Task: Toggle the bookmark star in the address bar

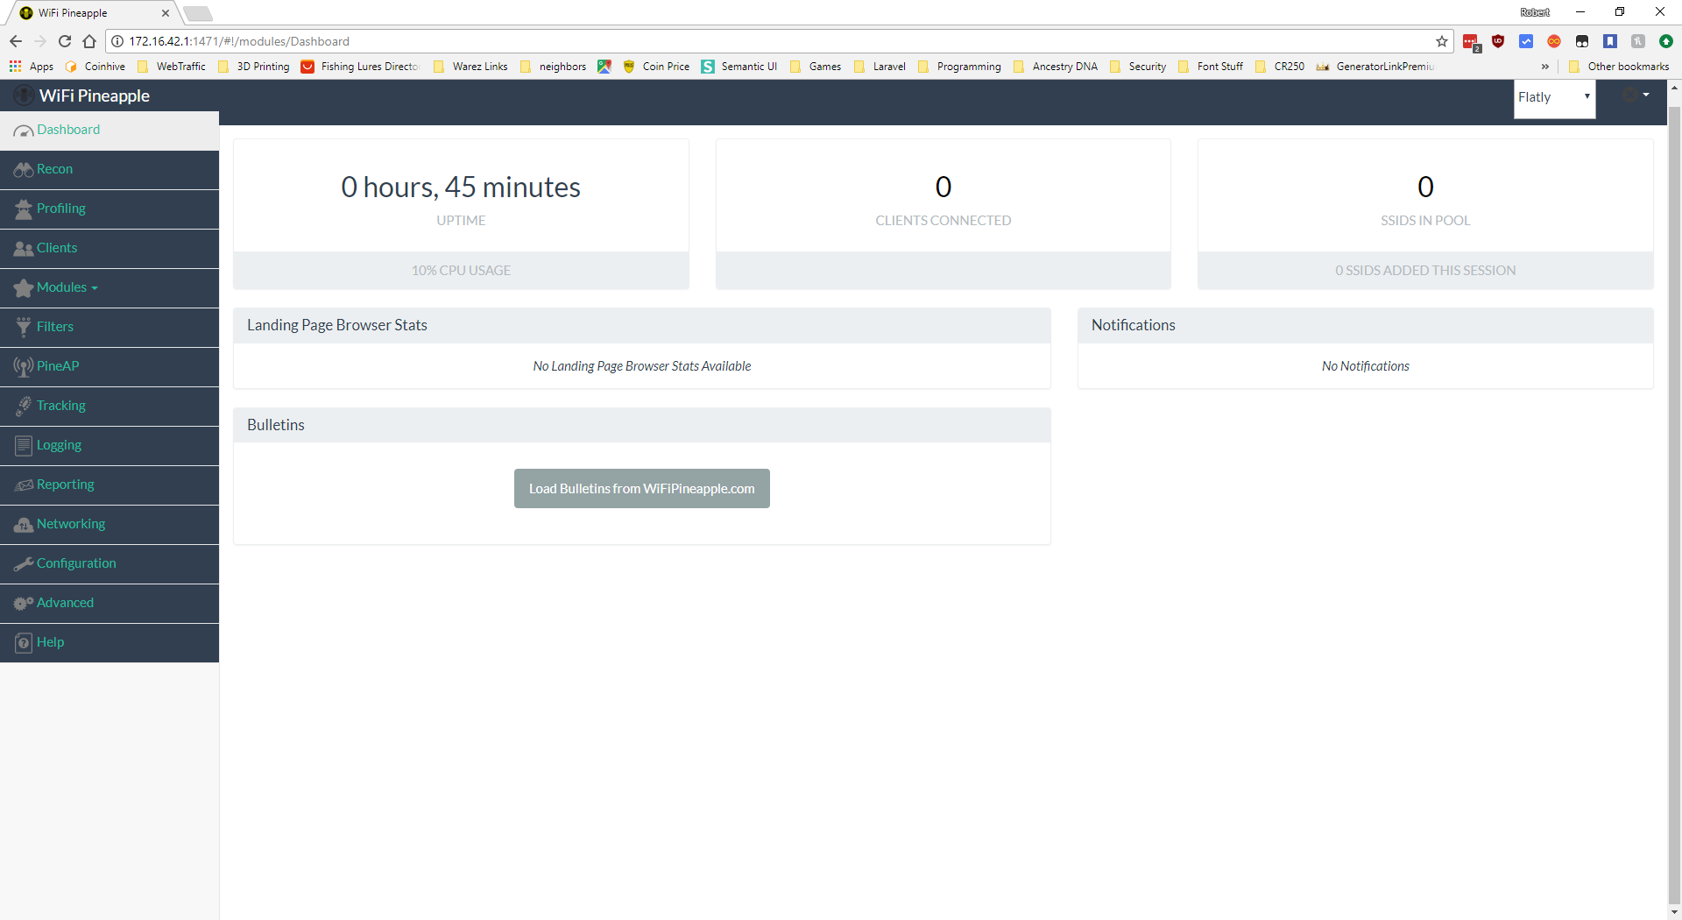Action: click(1442, 41)
